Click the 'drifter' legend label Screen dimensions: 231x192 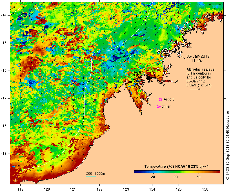tap(166, 106)
